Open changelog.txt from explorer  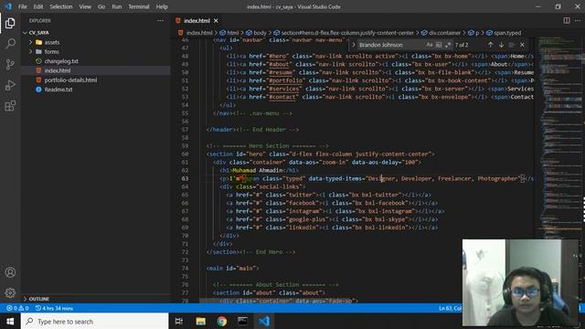61,61
